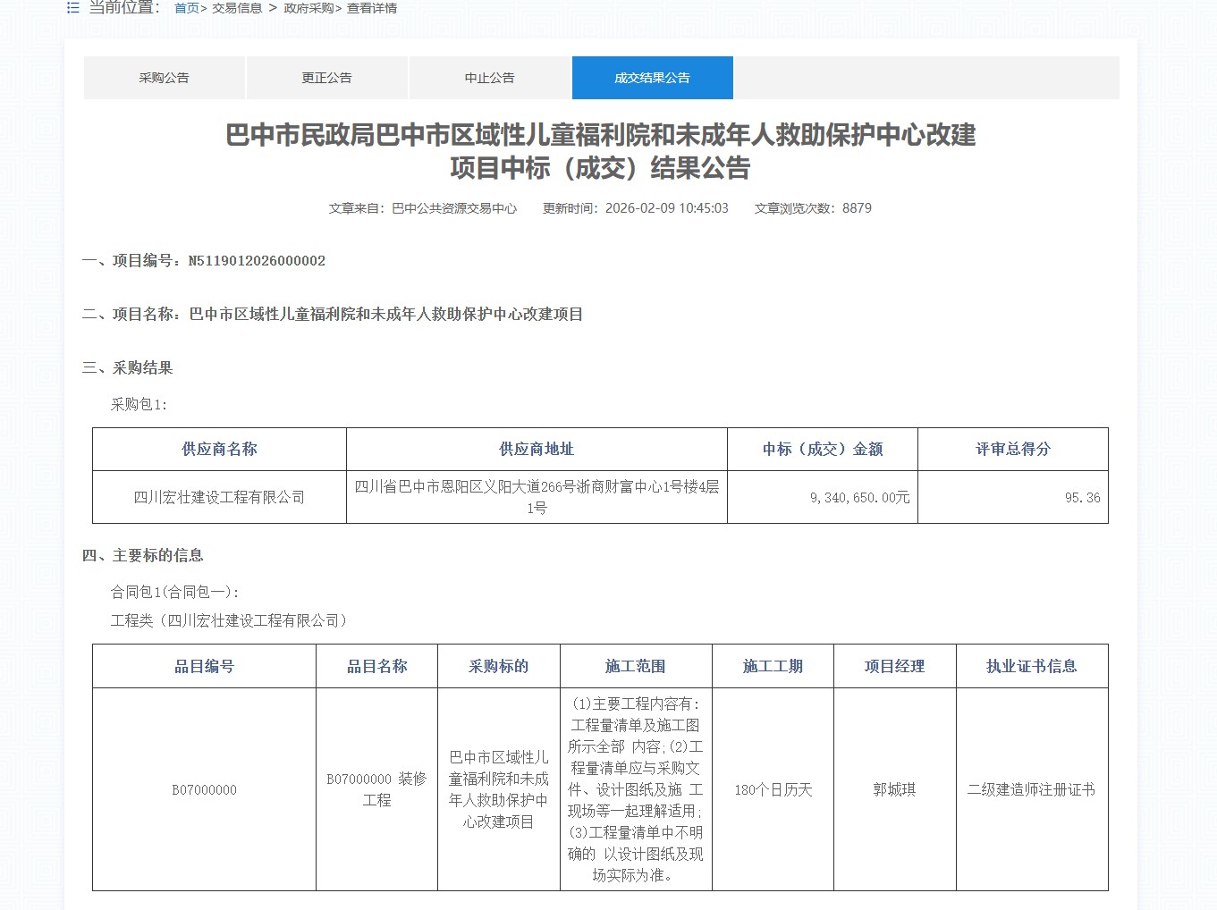Go to 交易信息 breadcrumb
The image size is (1217, 910).
237,8
